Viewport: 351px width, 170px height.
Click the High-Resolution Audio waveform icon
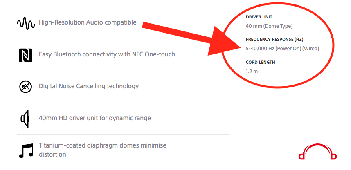26,23
